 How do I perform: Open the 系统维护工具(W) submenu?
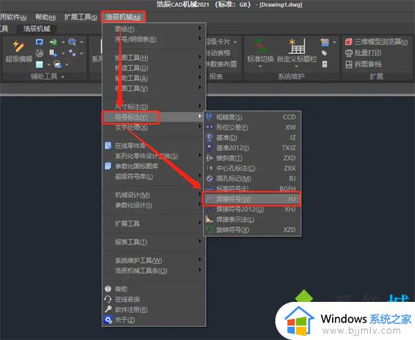point(154,260)
